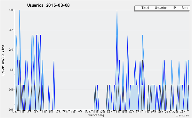Click the wikiscan.org label below the chart

96,115
